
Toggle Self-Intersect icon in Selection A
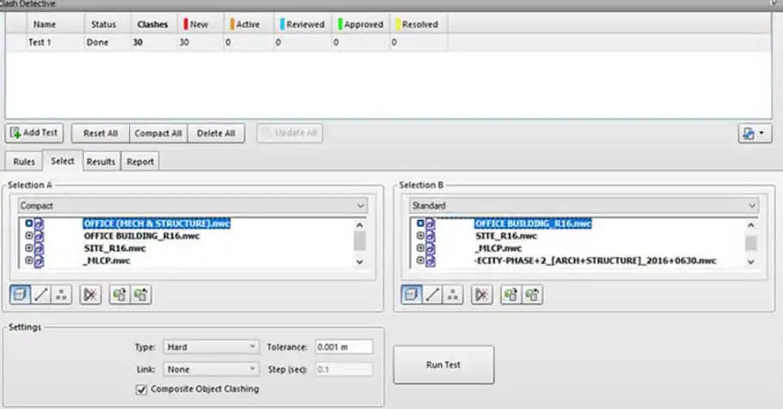pos(90,295)
